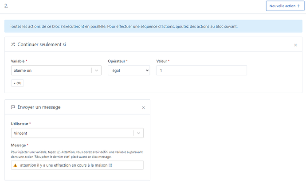Close the Continuer seulement si card
The height and width of the screenshot is (184, 306).
(296, 45)
